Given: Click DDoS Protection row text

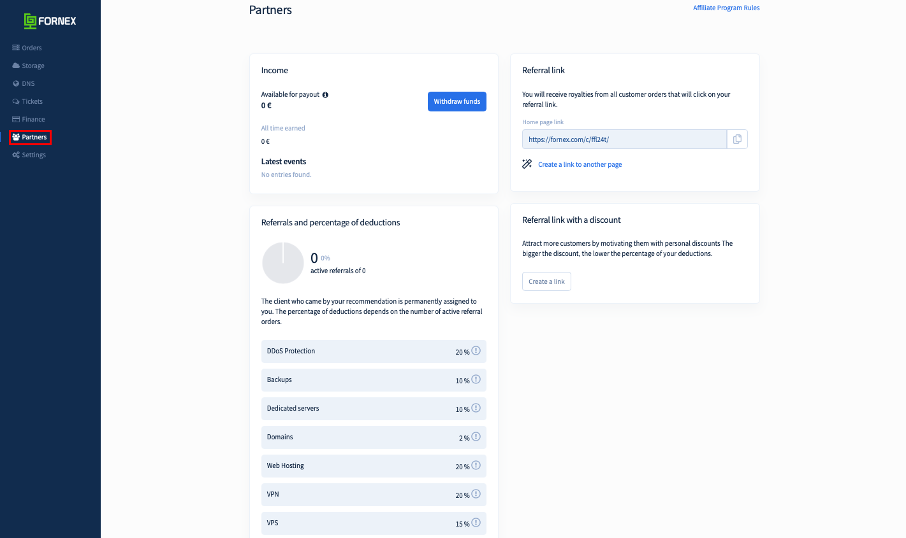Looking at the screenshot, I should tap(291, 351).
